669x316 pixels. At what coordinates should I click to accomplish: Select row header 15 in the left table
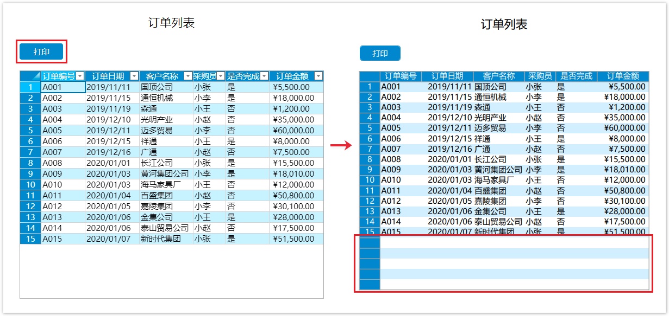click(x=30, y=239)
